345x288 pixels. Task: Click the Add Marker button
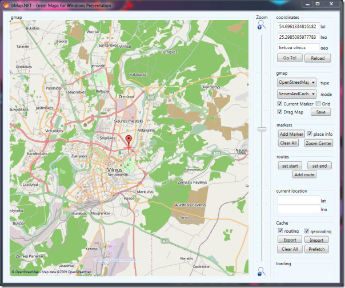291,134
